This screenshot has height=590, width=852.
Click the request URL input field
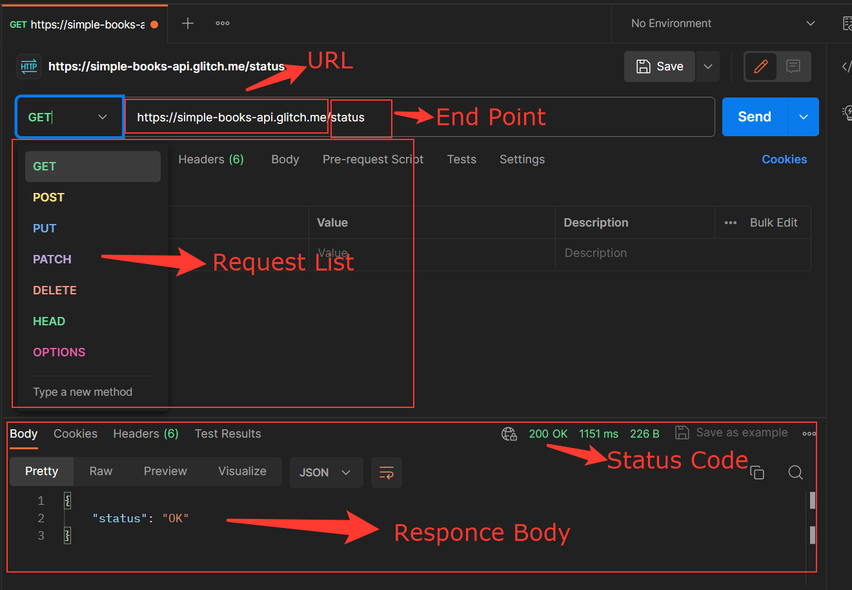click(420, 117)
